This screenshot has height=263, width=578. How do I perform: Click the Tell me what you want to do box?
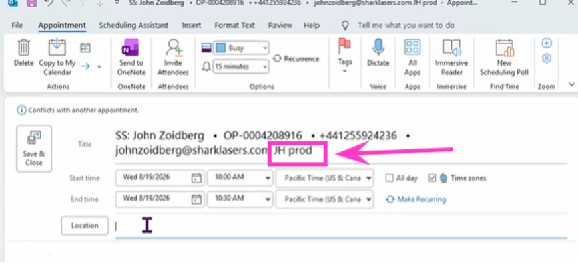(x=406, y=25)
